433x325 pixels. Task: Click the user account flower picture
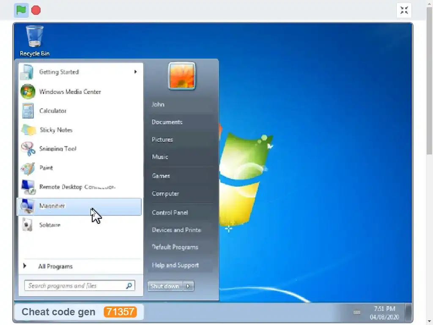coord(182,76)
